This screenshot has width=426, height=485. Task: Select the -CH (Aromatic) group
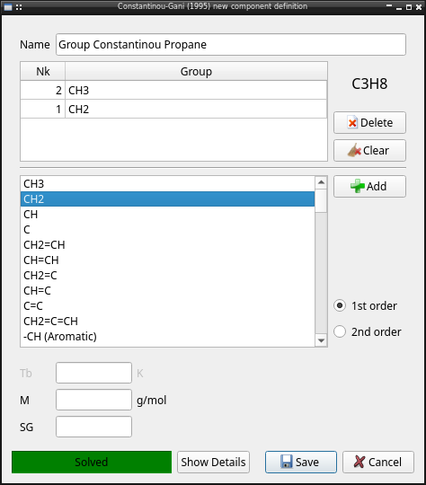(x=167, y=337)
